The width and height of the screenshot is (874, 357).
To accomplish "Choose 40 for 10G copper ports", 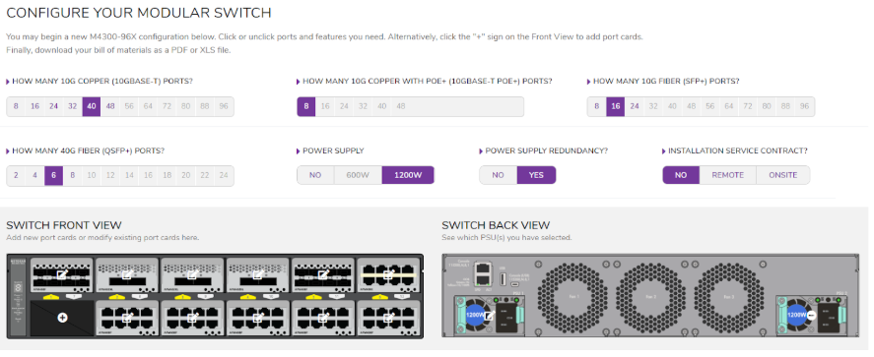I will pyautogui.click(x=92, y=107).
